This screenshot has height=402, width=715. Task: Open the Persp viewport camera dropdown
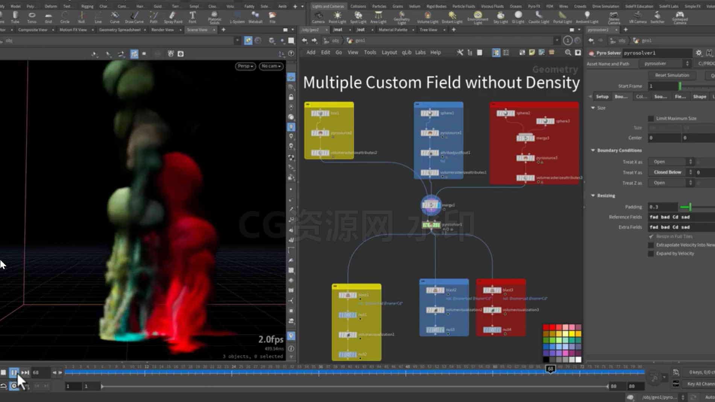(x=245, y=66)
